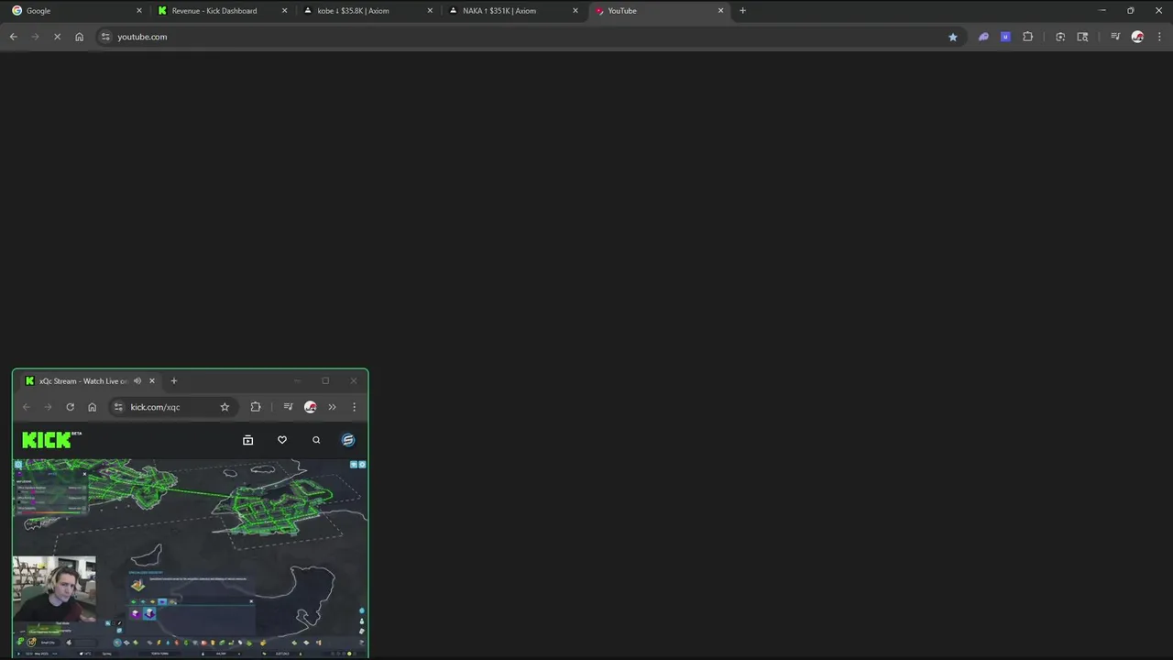Screen dimensions: 1173x660
Task: Open Chrome three-dot menu in main window
Action: pyautogui.click(x=1160, y=37)
